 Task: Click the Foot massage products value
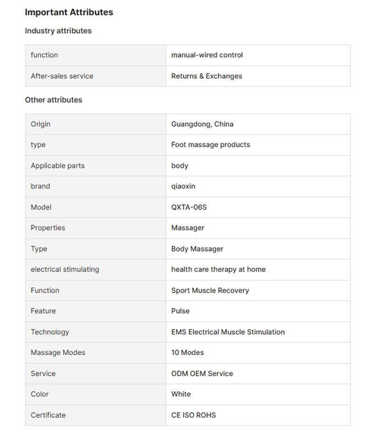[210, 145]
